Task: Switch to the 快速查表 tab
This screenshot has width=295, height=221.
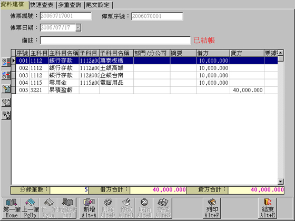Action: point(42,5)
